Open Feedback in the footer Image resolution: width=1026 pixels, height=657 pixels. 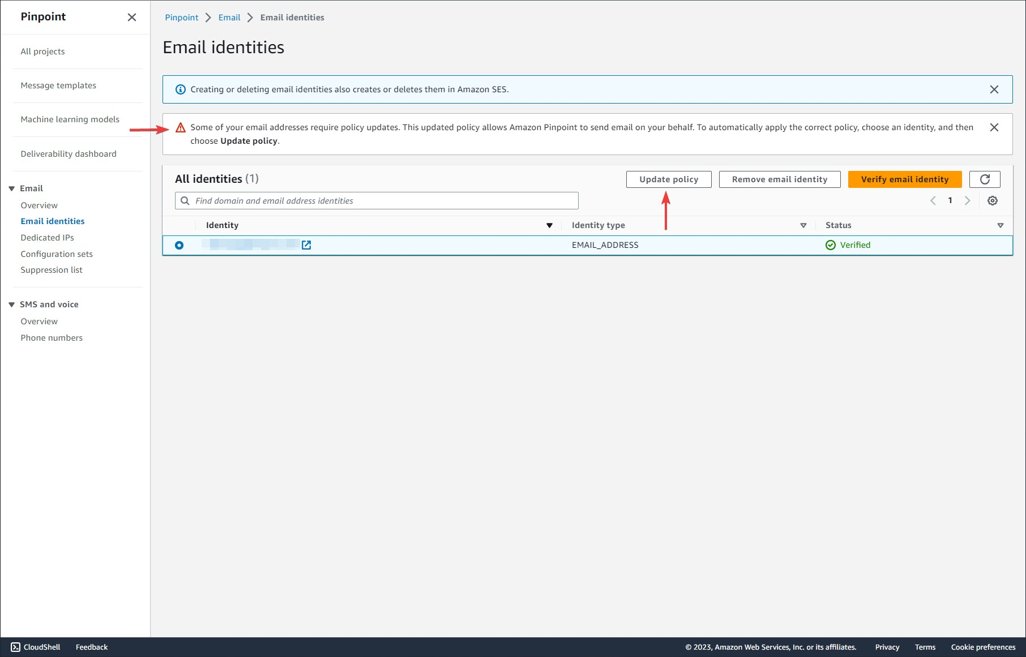tap(92, 647)
